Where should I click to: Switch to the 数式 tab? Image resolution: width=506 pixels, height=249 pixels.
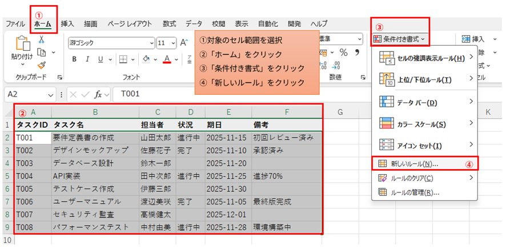click(169, 24)
